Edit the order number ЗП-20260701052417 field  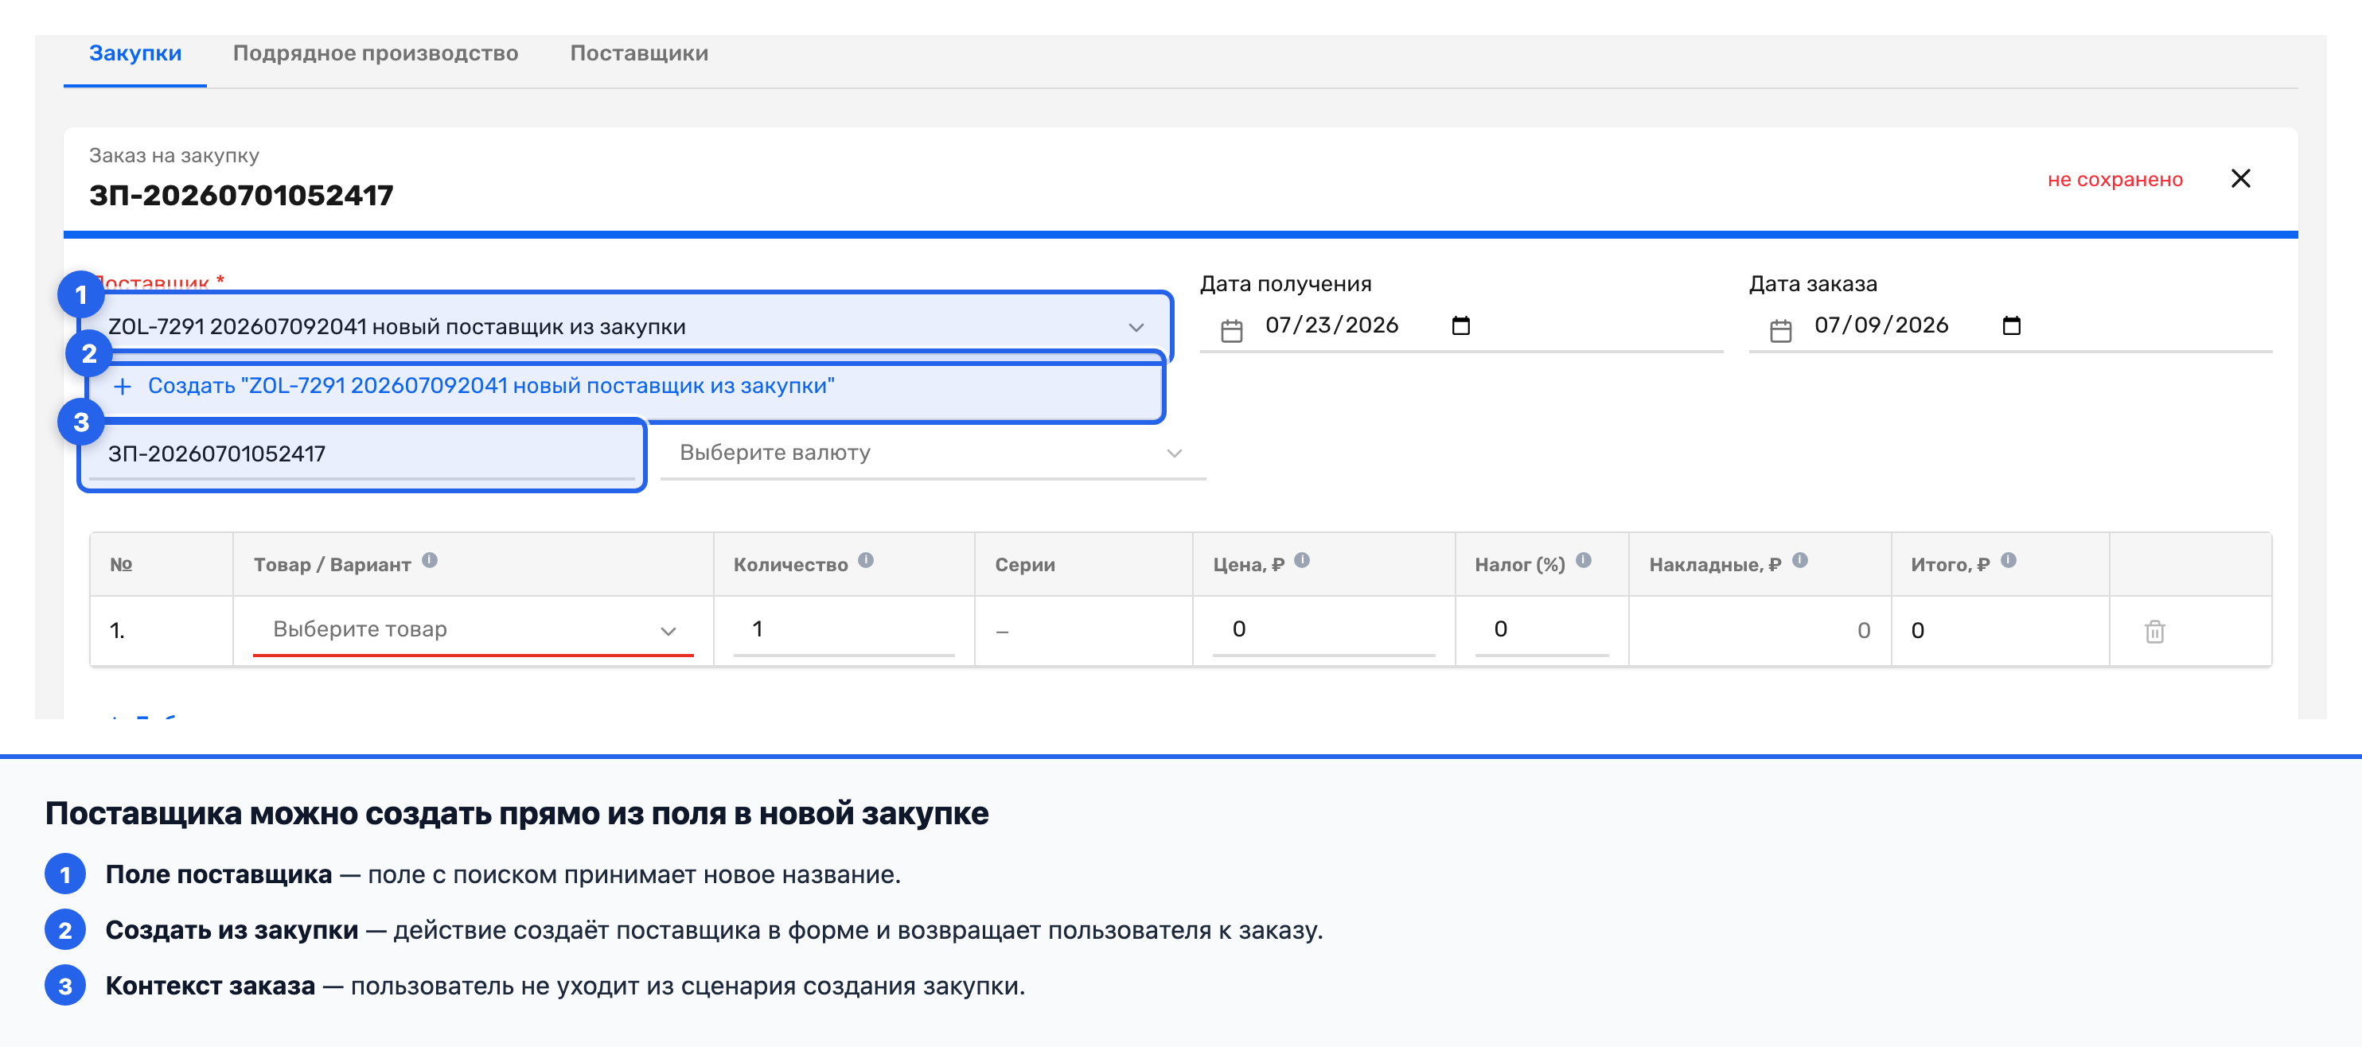(x=363, y=453)
